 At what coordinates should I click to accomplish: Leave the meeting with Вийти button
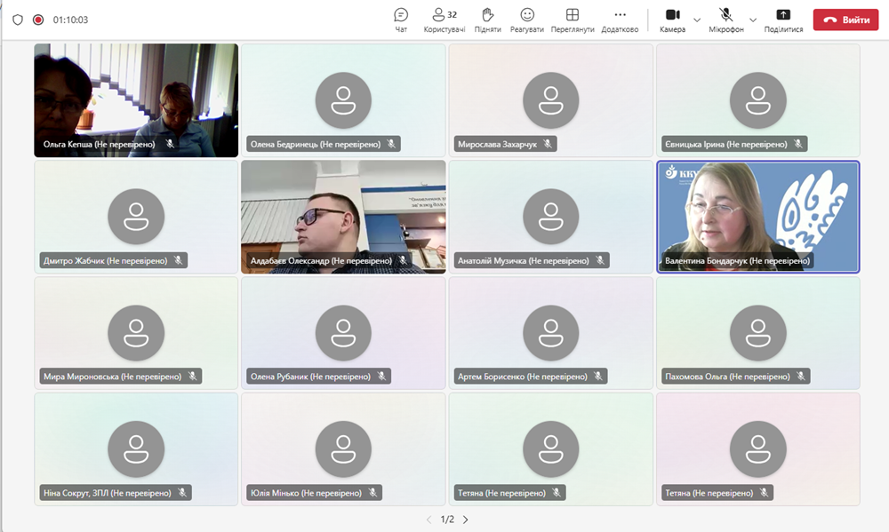coord(845,20)
